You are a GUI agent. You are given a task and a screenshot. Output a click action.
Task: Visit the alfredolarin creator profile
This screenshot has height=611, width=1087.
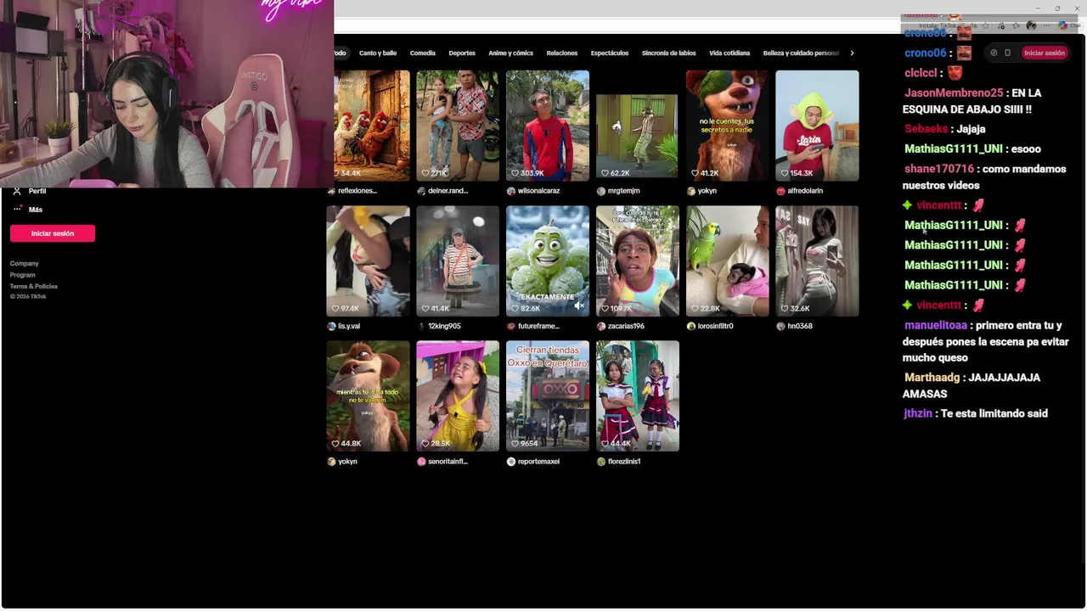[799, 191]
